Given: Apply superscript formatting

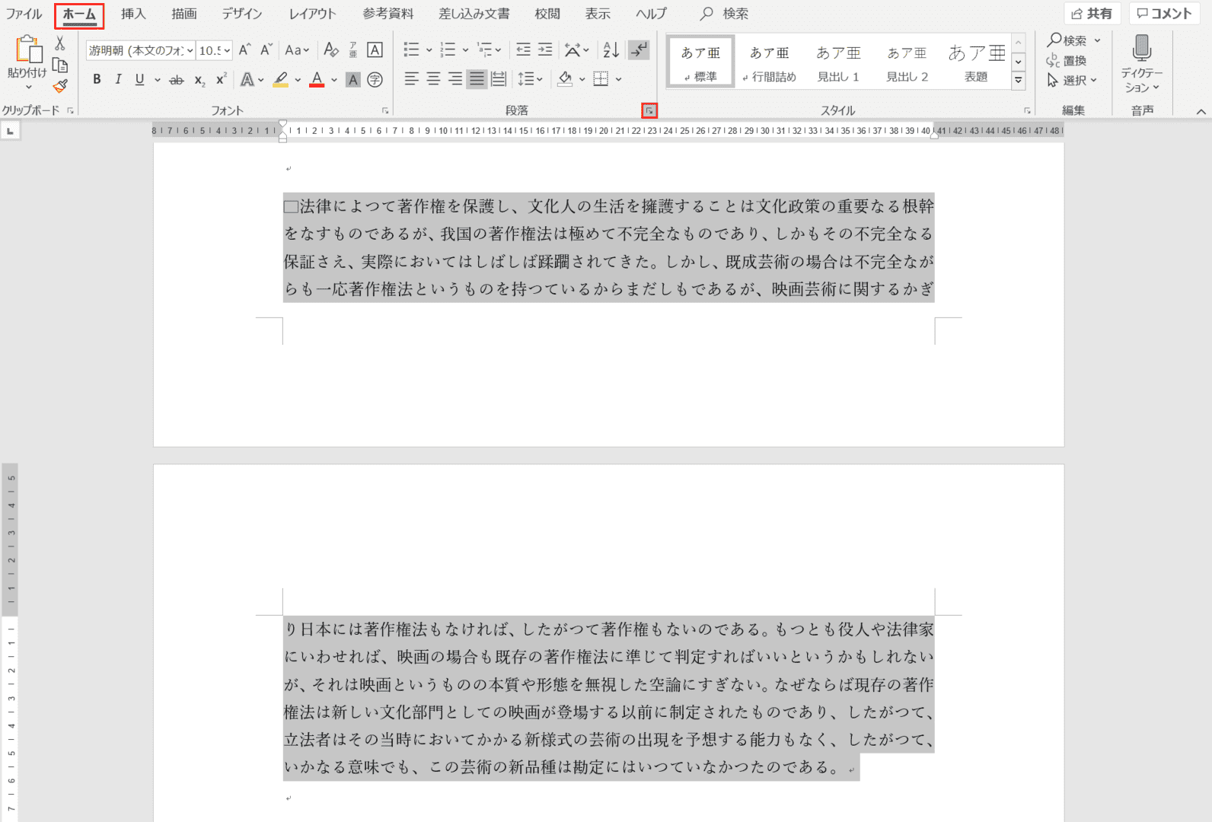Looking at the screenshot, I should pyautogui.click(x=221, y=79).
